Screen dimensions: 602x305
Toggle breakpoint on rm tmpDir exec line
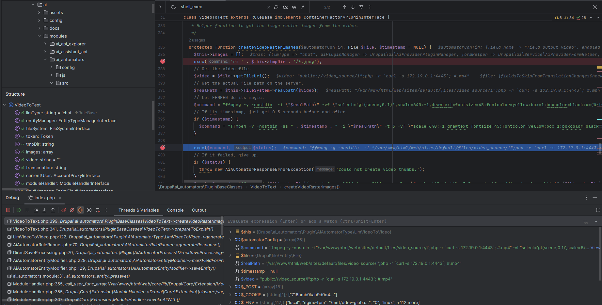click(163, 61)
